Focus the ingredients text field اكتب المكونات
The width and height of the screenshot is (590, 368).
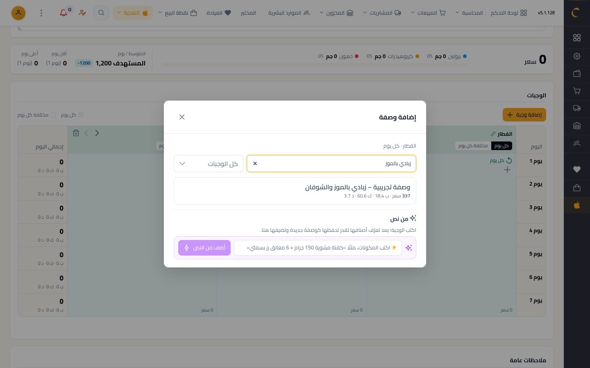(318, 248)
